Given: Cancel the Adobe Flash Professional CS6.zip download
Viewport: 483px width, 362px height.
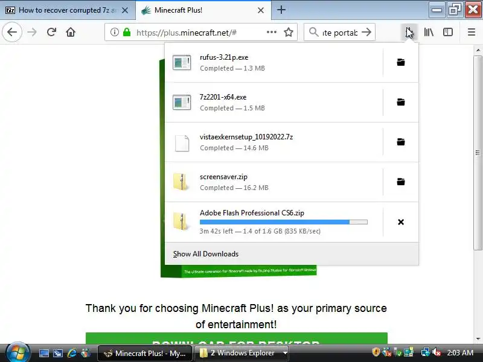Looking at the screenshot, I should 401,222.
